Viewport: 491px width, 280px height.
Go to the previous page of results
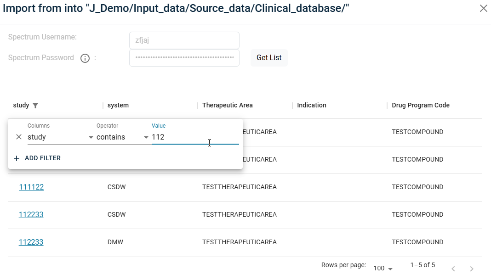point(453,269)
